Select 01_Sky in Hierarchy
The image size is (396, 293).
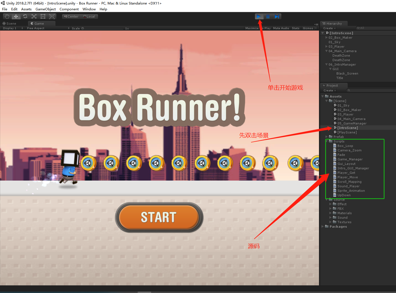coord(334,42)
